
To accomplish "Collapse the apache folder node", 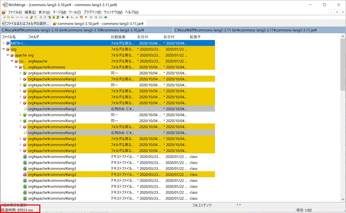I will click(x=8, y=55).
